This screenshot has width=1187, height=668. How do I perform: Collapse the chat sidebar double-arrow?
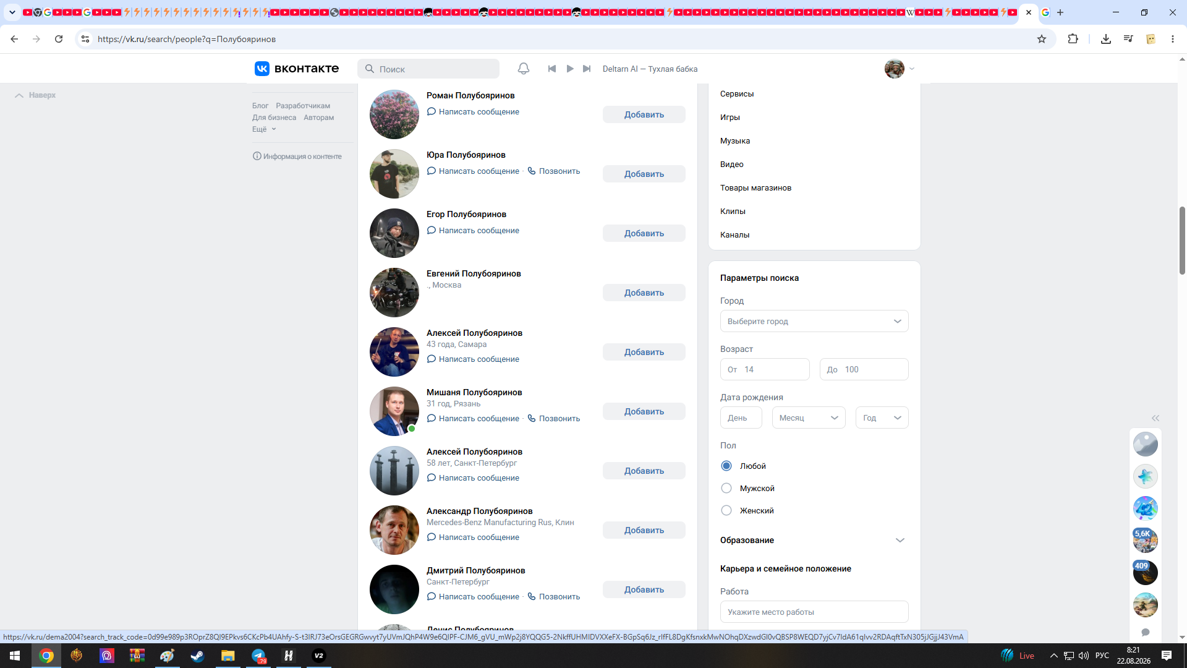tap(1155, 418)
